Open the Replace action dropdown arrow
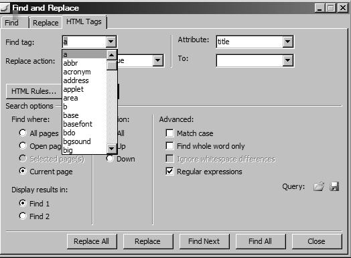This screenshot has height=258, width=351. (x=158, y=60)
